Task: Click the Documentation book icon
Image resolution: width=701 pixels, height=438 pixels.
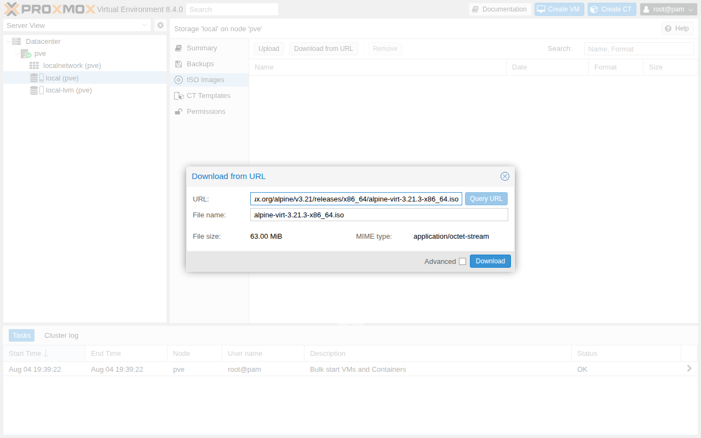Action: (475, 9)
